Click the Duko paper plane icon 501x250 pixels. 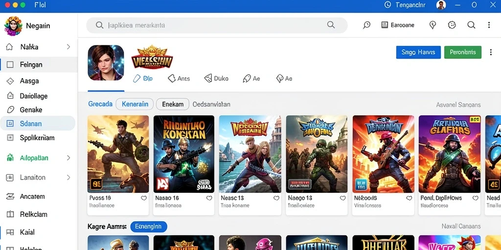click(x=208, y=78)
